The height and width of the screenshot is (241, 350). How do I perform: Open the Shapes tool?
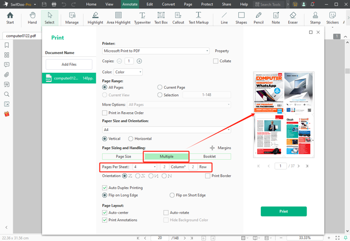coord(241,18)
